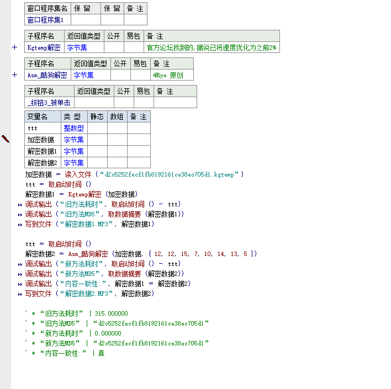Click arrow marker beside 调试输出 "新方法耗时" line
Image resolution: width=391 pixels, height=389 pixels.
point(20,264)
